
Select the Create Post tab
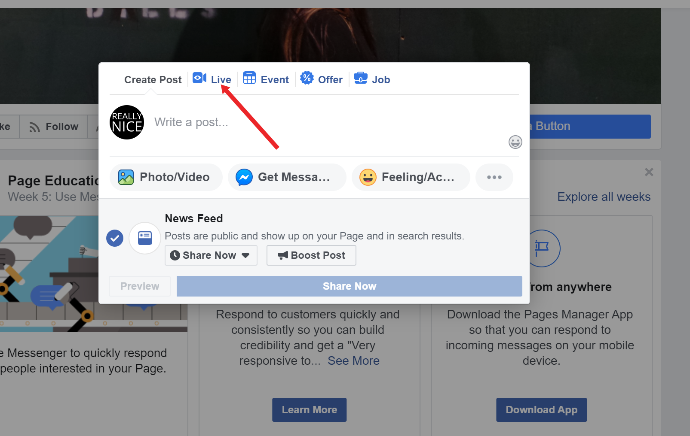[x=153, y=80]
